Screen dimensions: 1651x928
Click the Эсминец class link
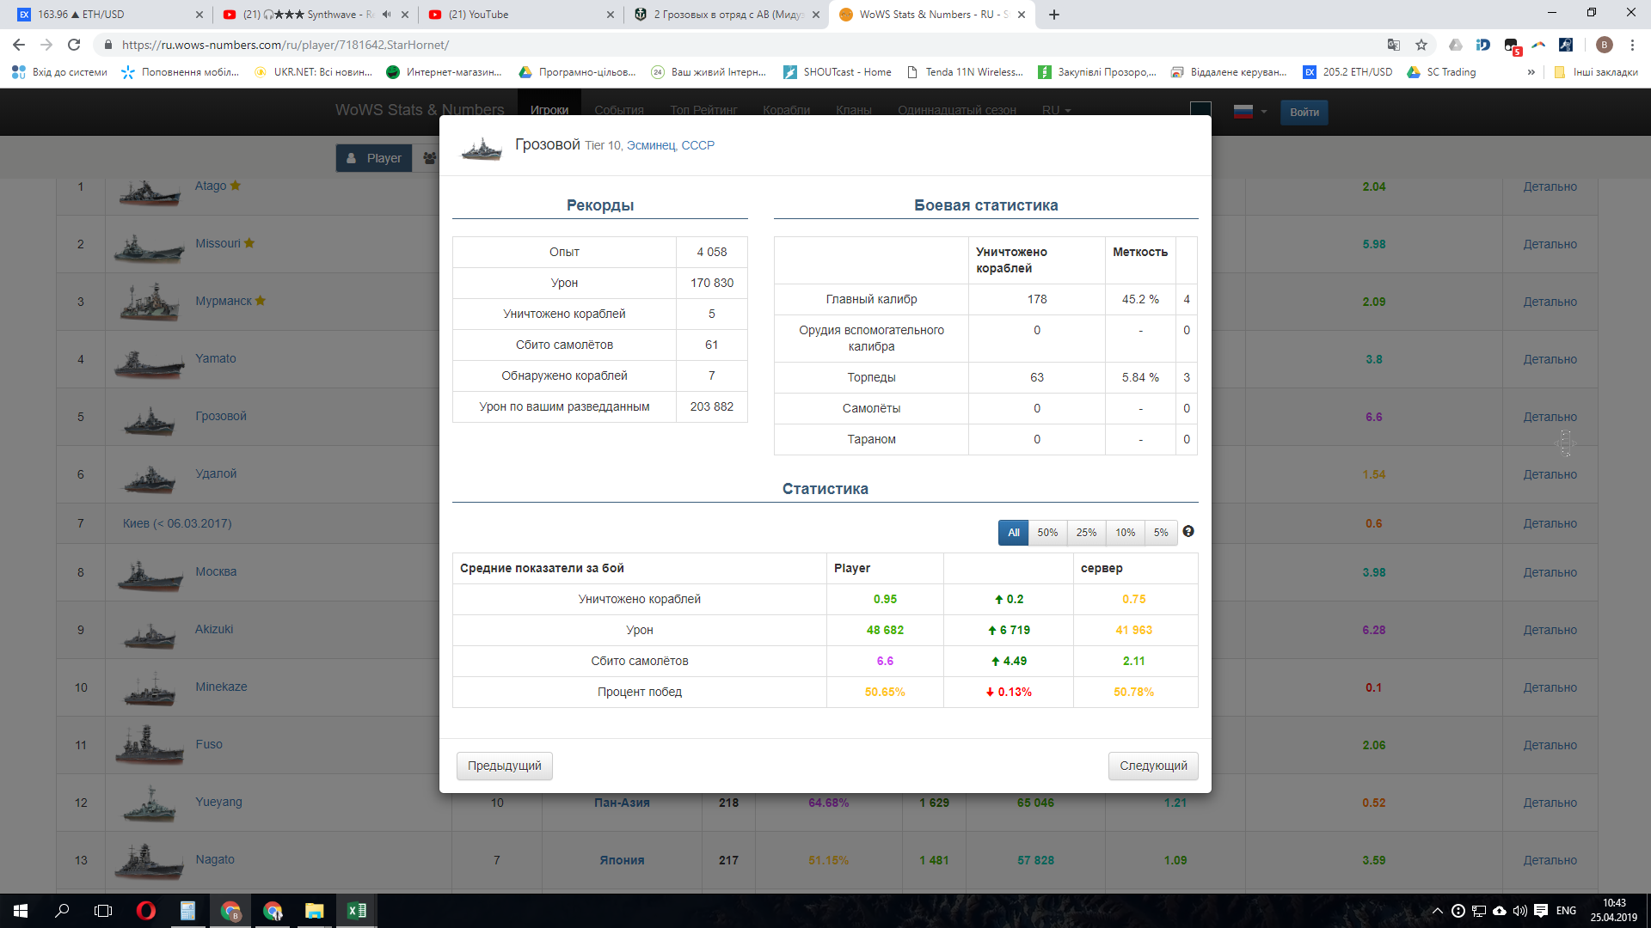pyautogui.click(x=651, y=145)
